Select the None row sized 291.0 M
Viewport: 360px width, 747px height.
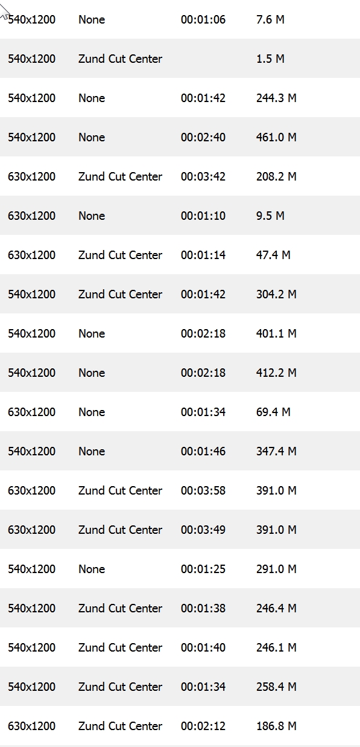[180, 569]
